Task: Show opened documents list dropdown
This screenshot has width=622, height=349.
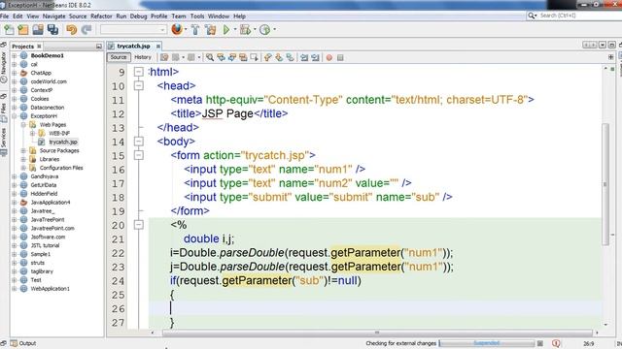Action: [603, 46]
